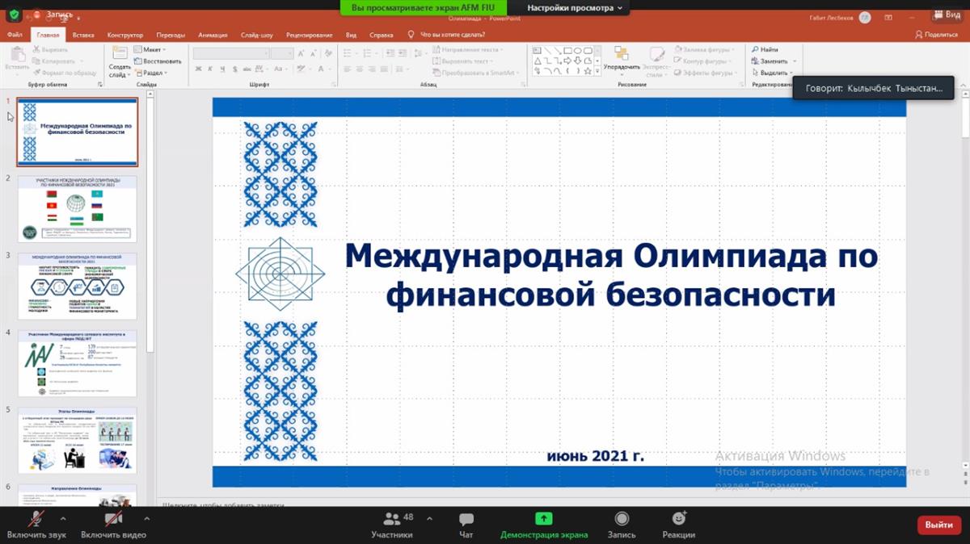Click the green encryption shield icon
The height and width of the screenshot is (544, 970).
14,15
